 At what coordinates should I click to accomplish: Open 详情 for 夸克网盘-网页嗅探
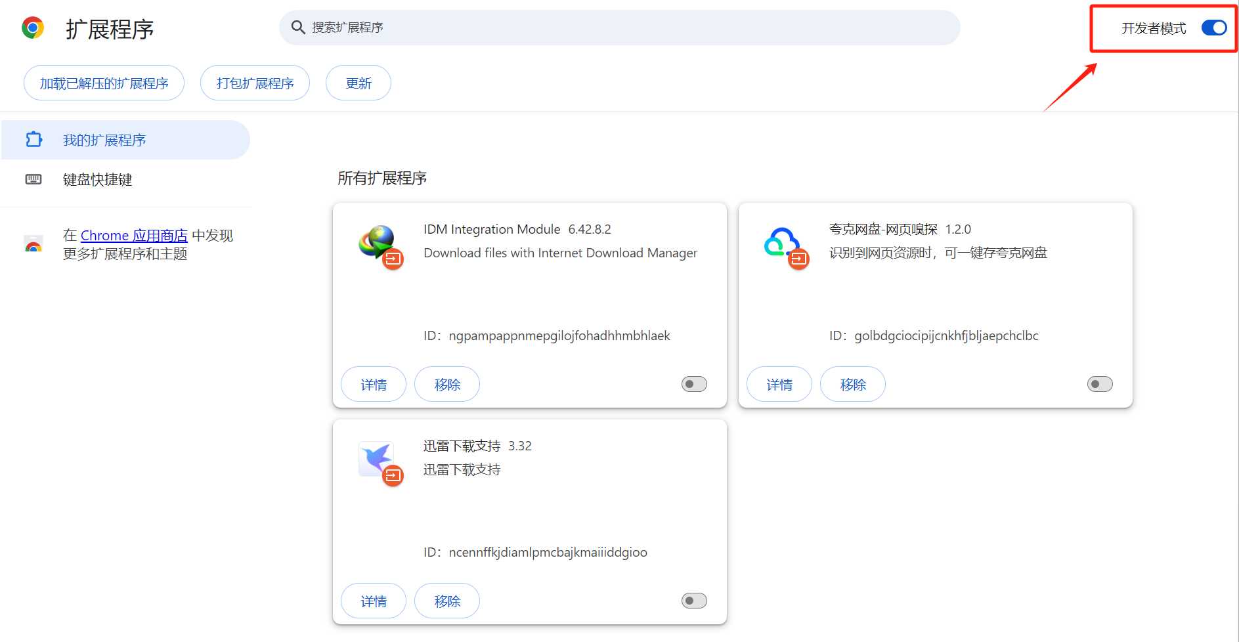pyautogui.click(x=779, y=384)
